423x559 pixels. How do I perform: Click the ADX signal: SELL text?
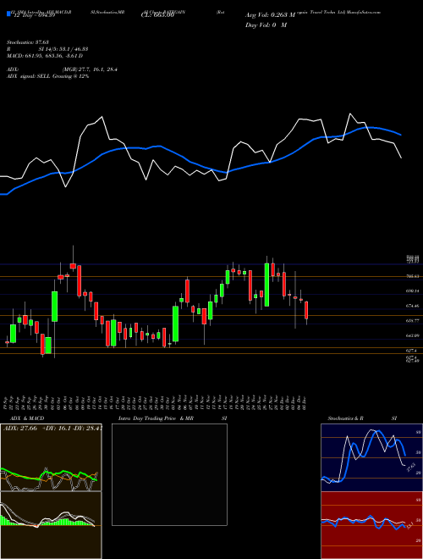[x=47, y=76]
